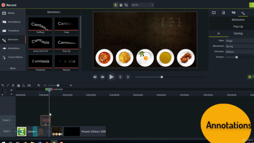Open the Movement dropdown showing Spring
Viewport: 254px width, 143px height.
pos(239,46)
